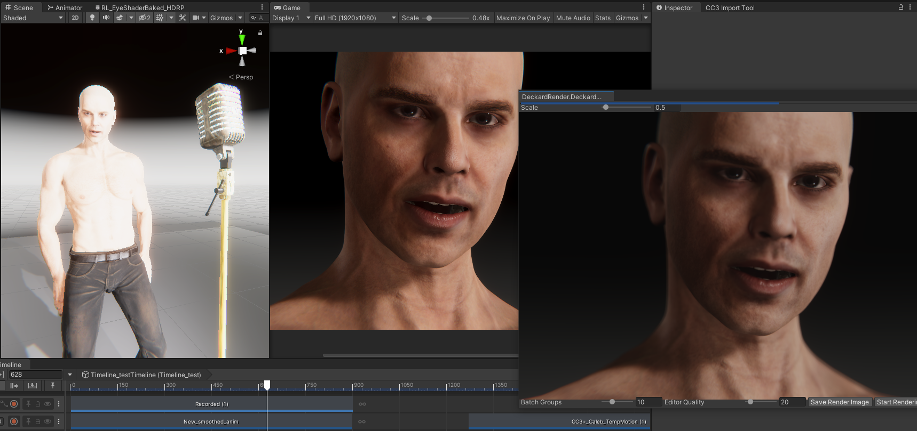Open Full HD resolution dropdown
The height and width of the screenshot is (431, 917).
[355, 18]
